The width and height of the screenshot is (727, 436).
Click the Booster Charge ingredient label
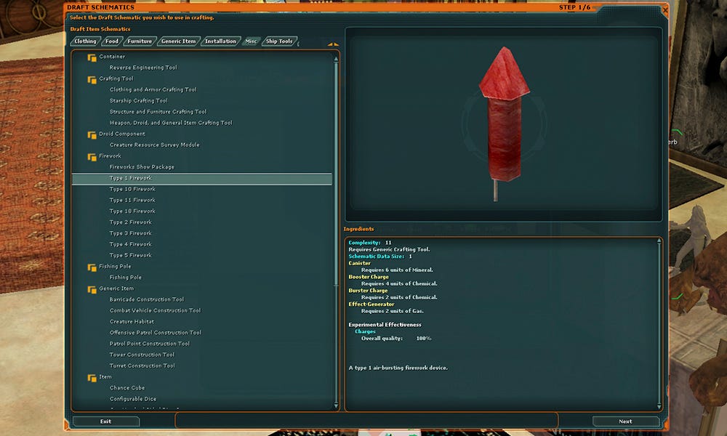pos(369,277)
